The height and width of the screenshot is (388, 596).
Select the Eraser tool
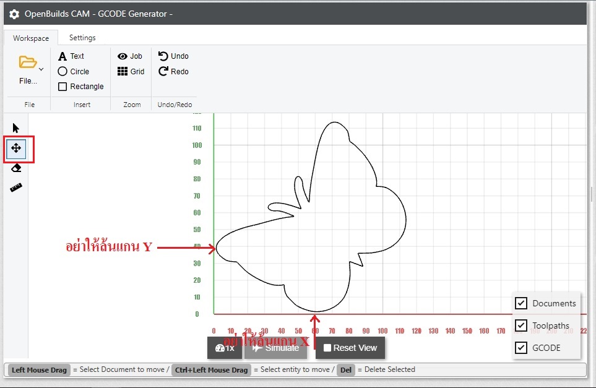click(x=16, y=168)
